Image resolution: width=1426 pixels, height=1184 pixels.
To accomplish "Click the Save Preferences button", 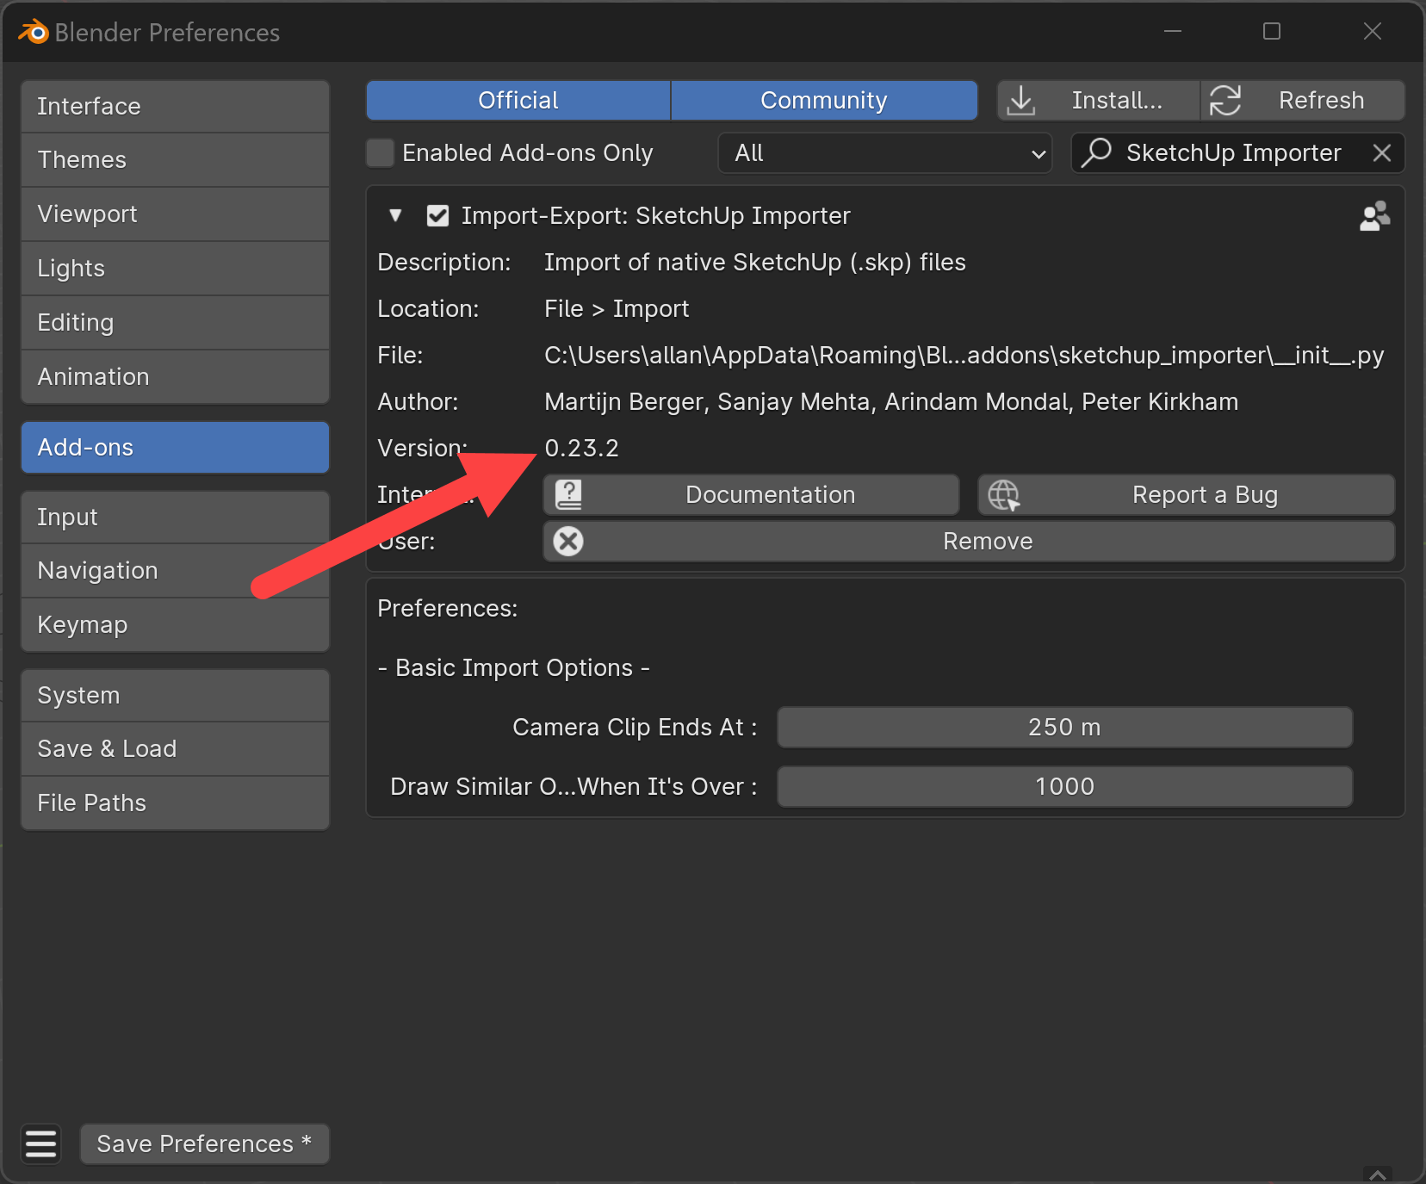I will (204, 1144).
